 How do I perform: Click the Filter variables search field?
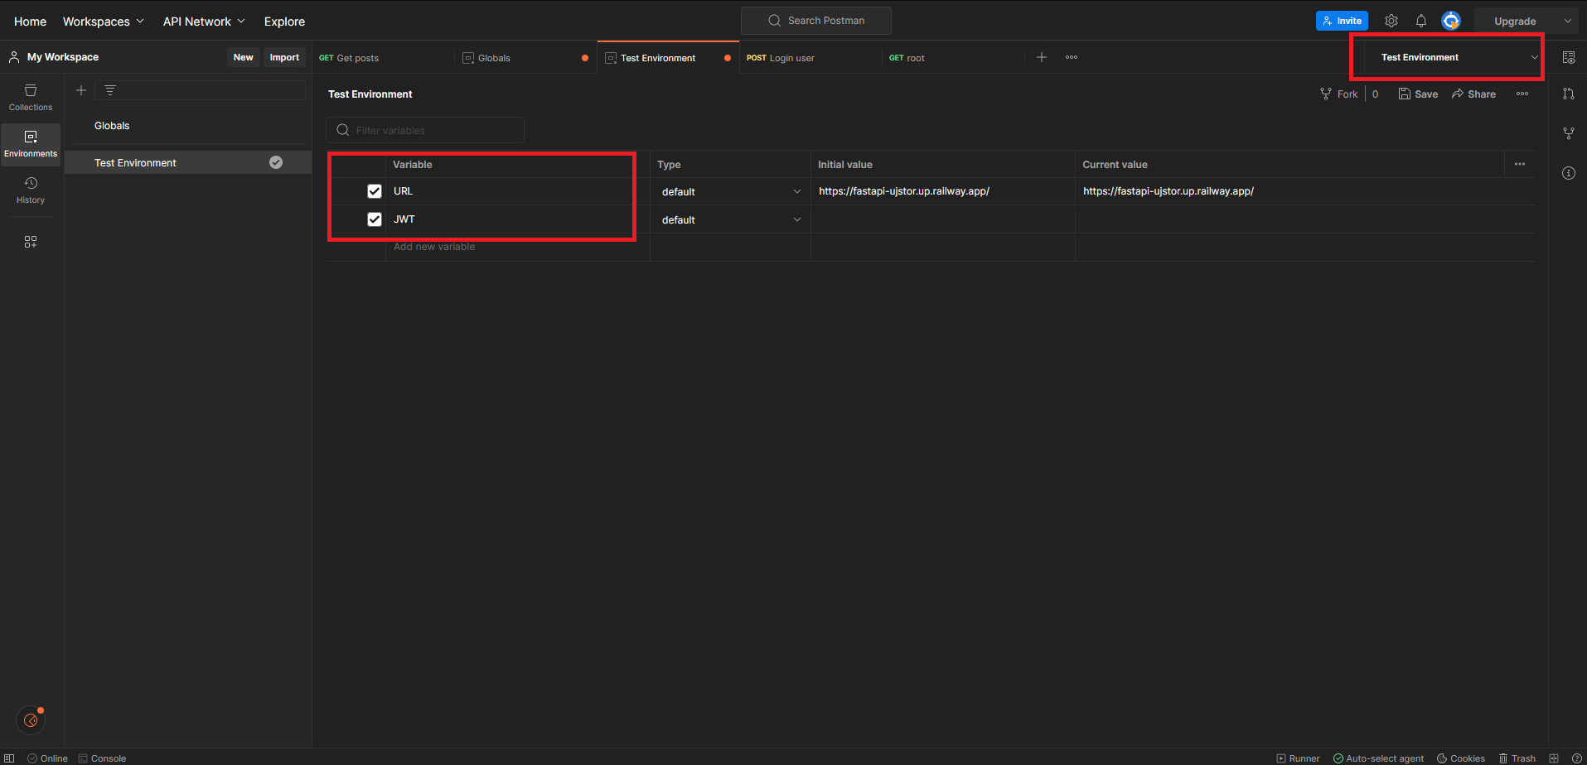pos(424,130)
